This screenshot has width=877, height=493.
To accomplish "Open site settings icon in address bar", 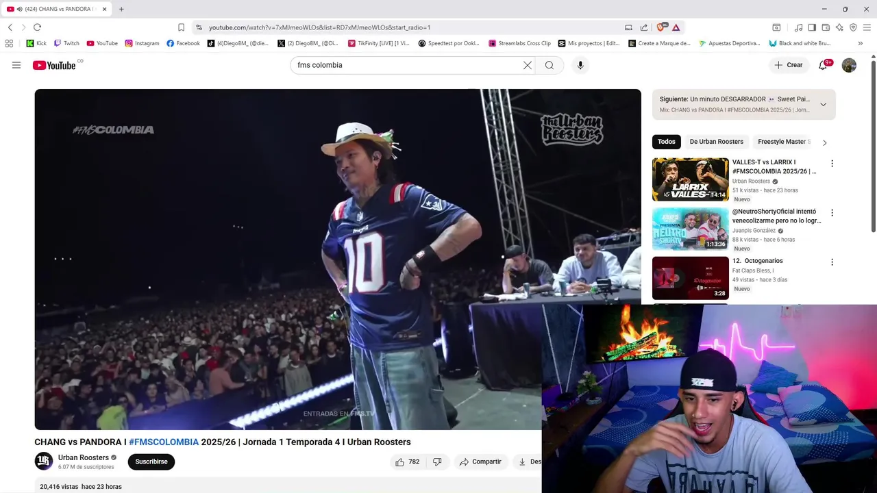I will coord(199,27).
